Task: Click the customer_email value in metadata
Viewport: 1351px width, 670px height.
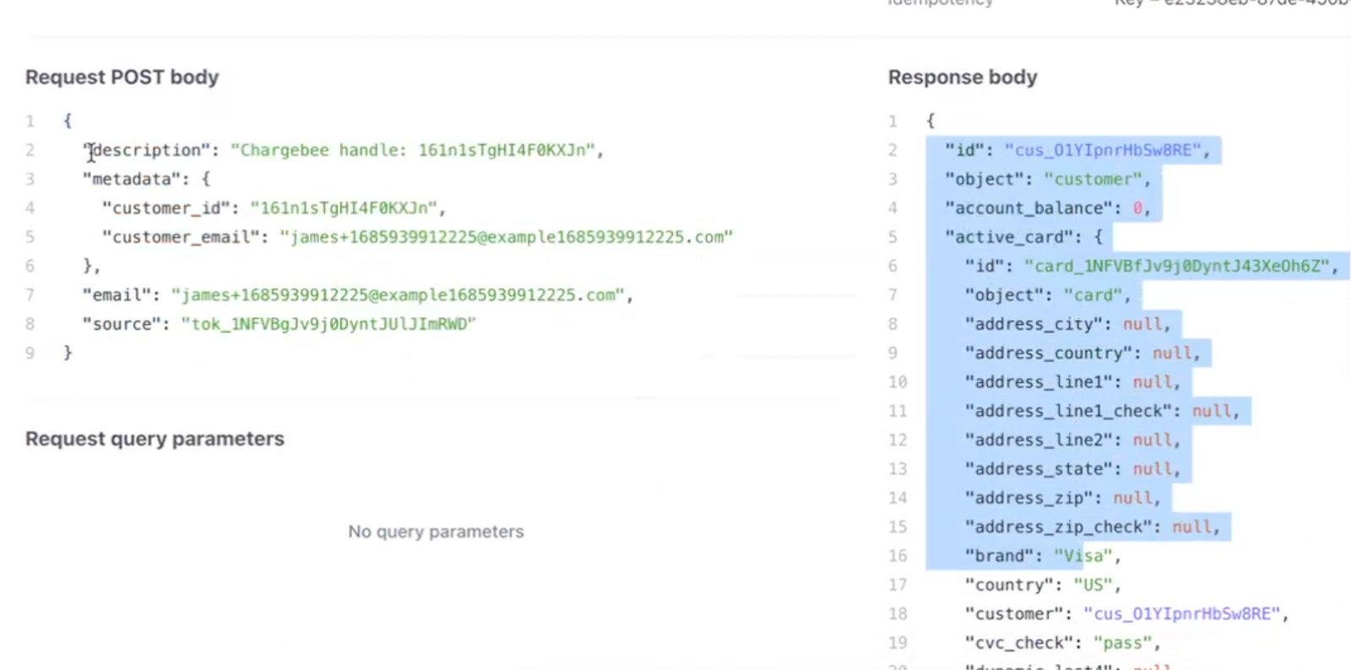Action: tap(506, 237)
